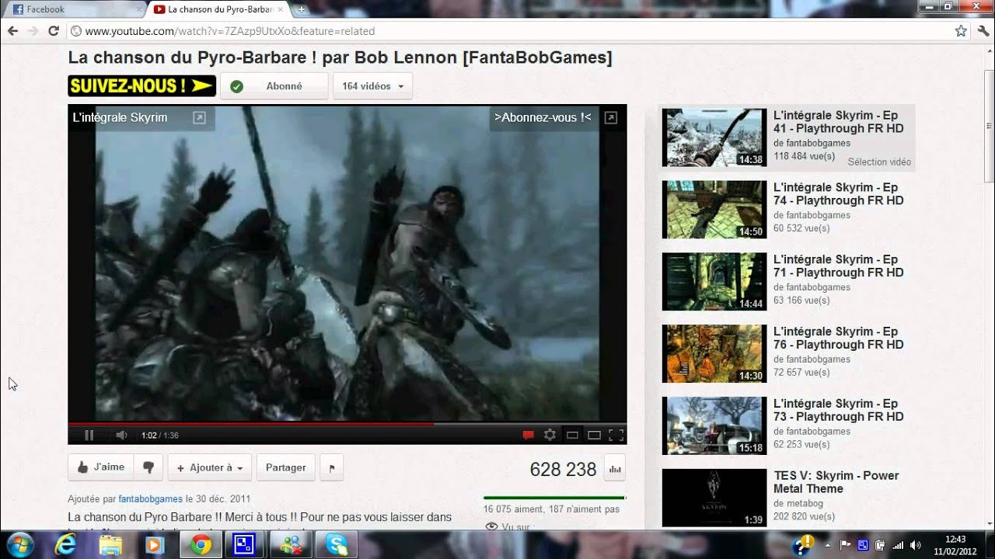Screen dimensions: 995x559
Task: Select La chanson du Pyro-Barbare tab
Action: [x=218, y=9]
